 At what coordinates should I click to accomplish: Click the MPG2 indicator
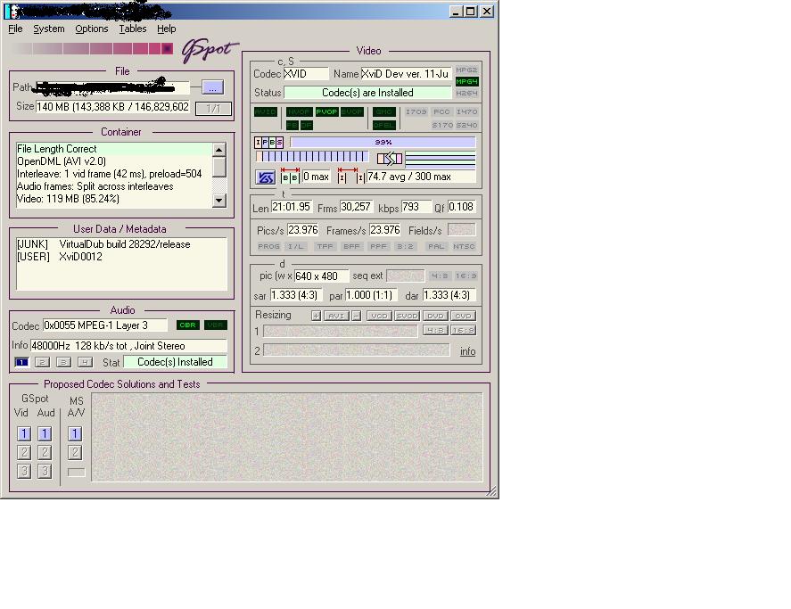click(x=466, y=70)
